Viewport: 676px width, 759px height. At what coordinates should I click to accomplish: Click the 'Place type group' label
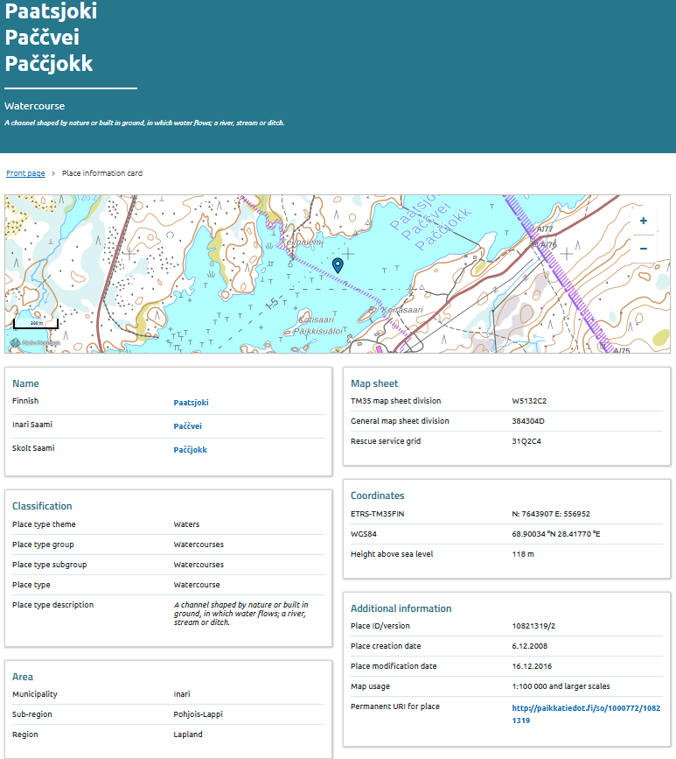43,545
